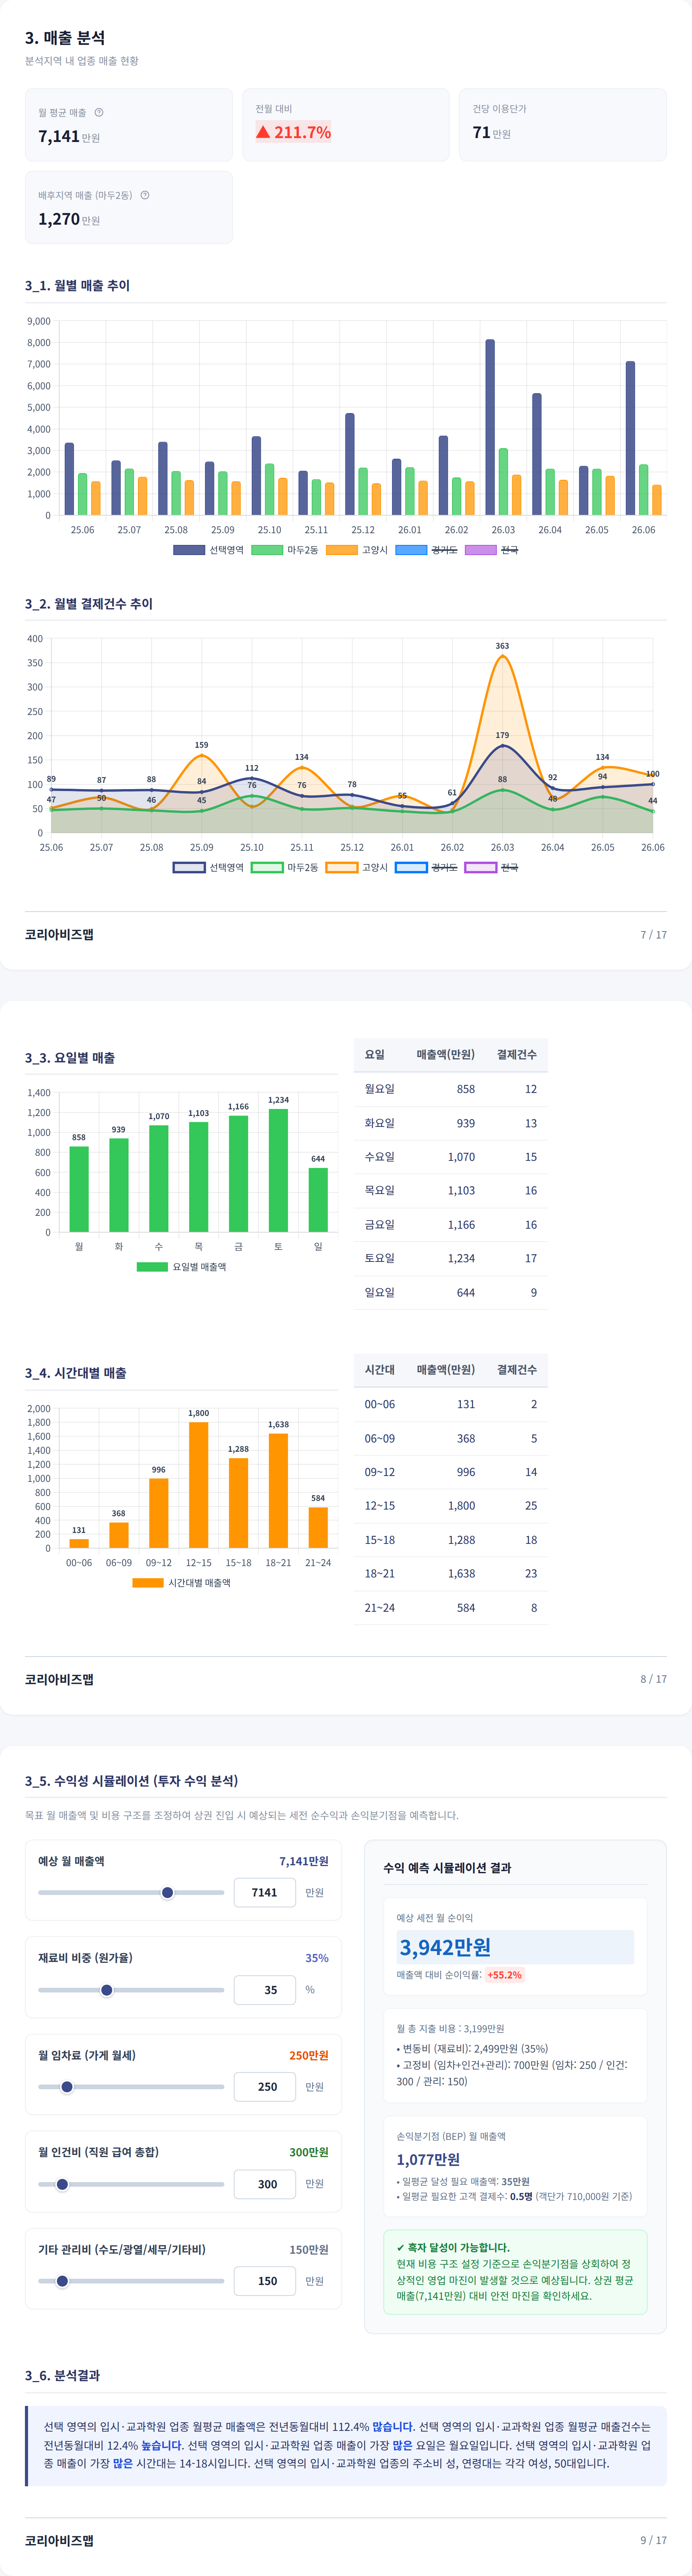Click the red up-triangle next to 211.7%
Viewport: 692px width, 2576px height.
click(x=263, y=132)
